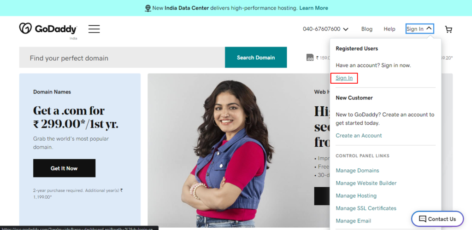The width and height of the screenshot is (472, 230).
Task: Open the shopping cart
Action: click(448, 29)
